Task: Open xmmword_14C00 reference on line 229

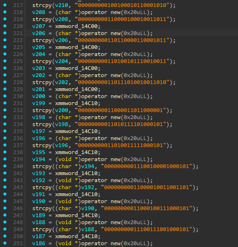Action: pos(77,89)
